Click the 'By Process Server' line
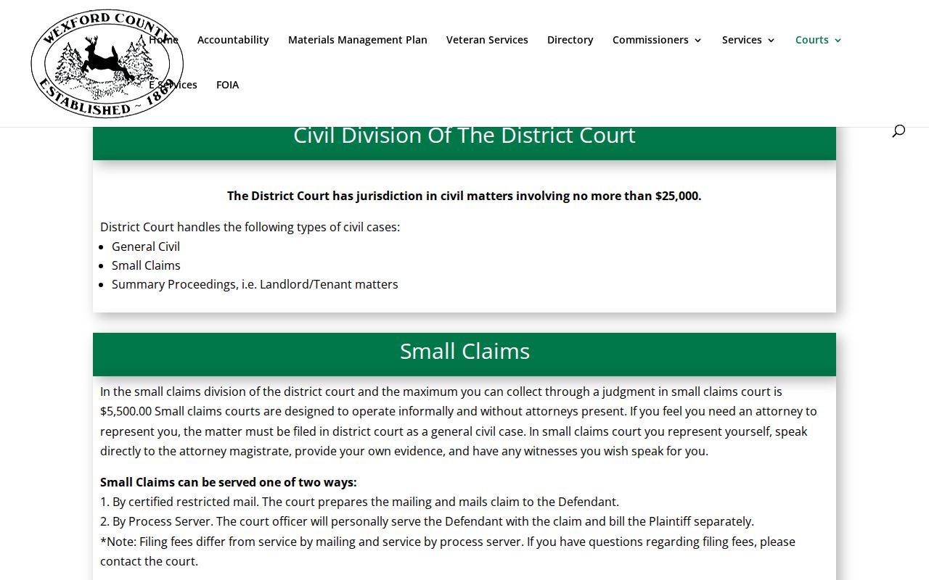The image size is (929, 580). [427, 521]
